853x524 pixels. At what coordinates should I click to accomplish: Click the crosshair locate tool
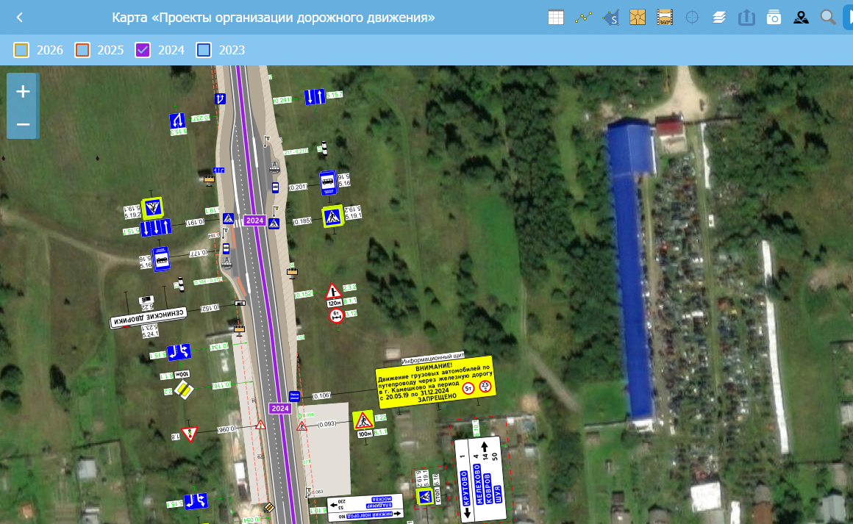click(x=692, y=18)
